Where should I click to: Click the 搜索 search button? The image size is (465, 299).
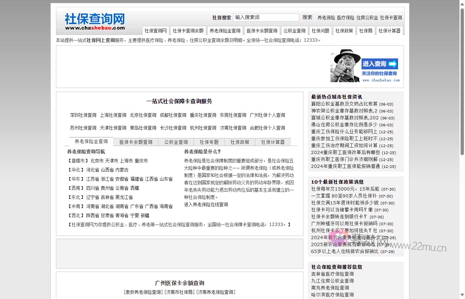(307, 17)
